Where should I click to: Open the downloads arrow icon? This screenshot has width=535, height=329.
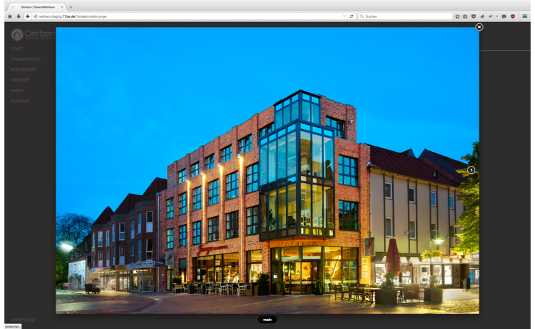pos(18,16)
